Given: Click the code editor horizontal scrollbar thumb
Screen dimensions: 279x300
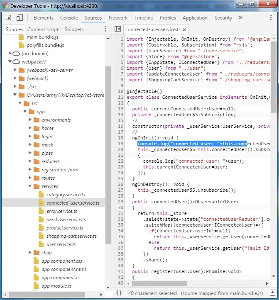Looking at the screenshot, I should pyautogui.click(x=159, y=283).
